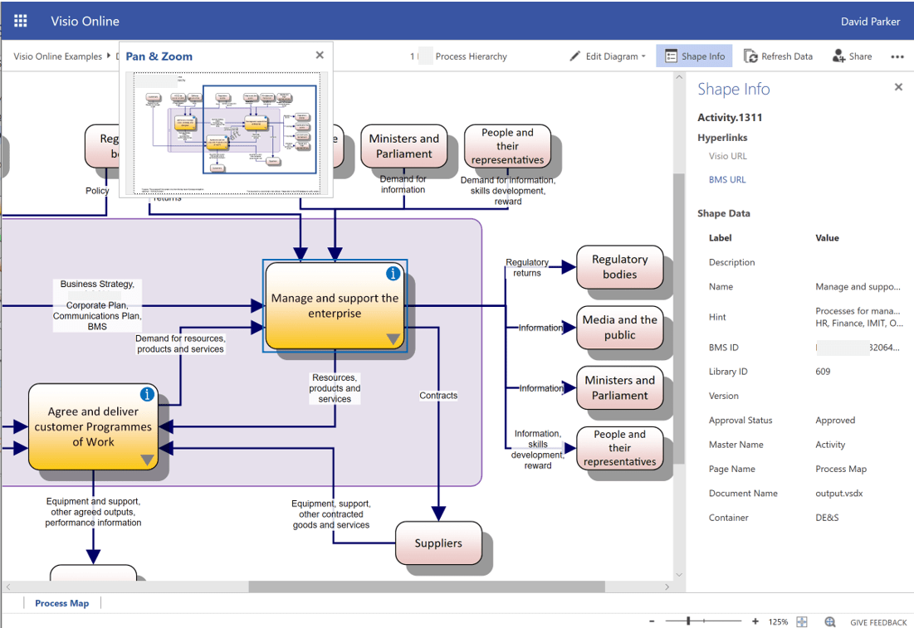914x628 pixels.
Task: Zoom in with the plus icon
Action: point(755,621)
